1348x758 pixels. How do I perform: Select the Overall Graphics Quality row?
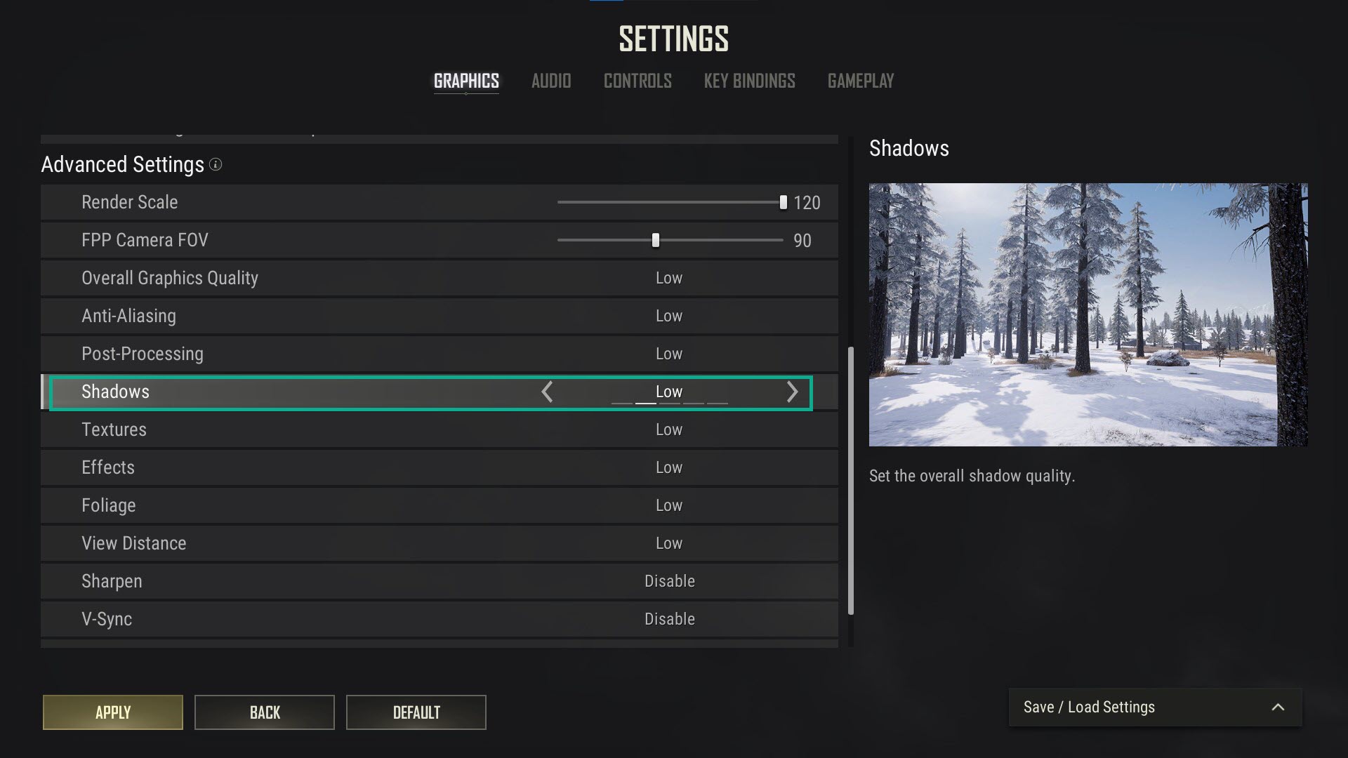(440, 278)
